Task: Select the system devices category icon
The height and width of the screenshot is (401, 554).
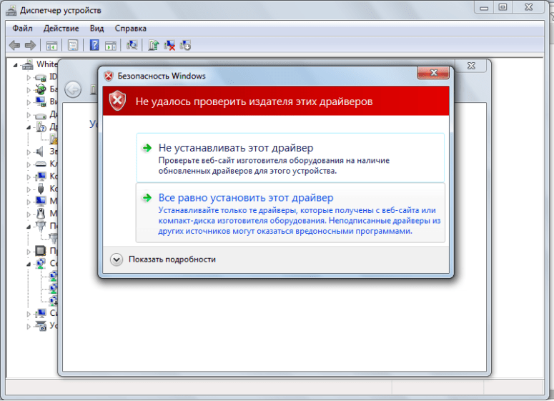Action: (41, 313)
